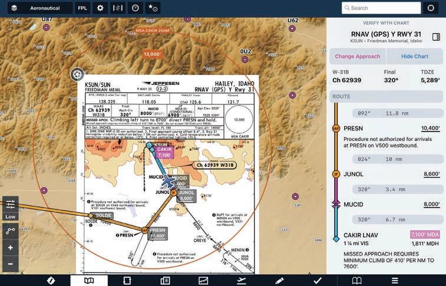The height and width of the screenshot is (286, 446).
Task: Tap the 0U2 airport marker
Action: point(245,60)
